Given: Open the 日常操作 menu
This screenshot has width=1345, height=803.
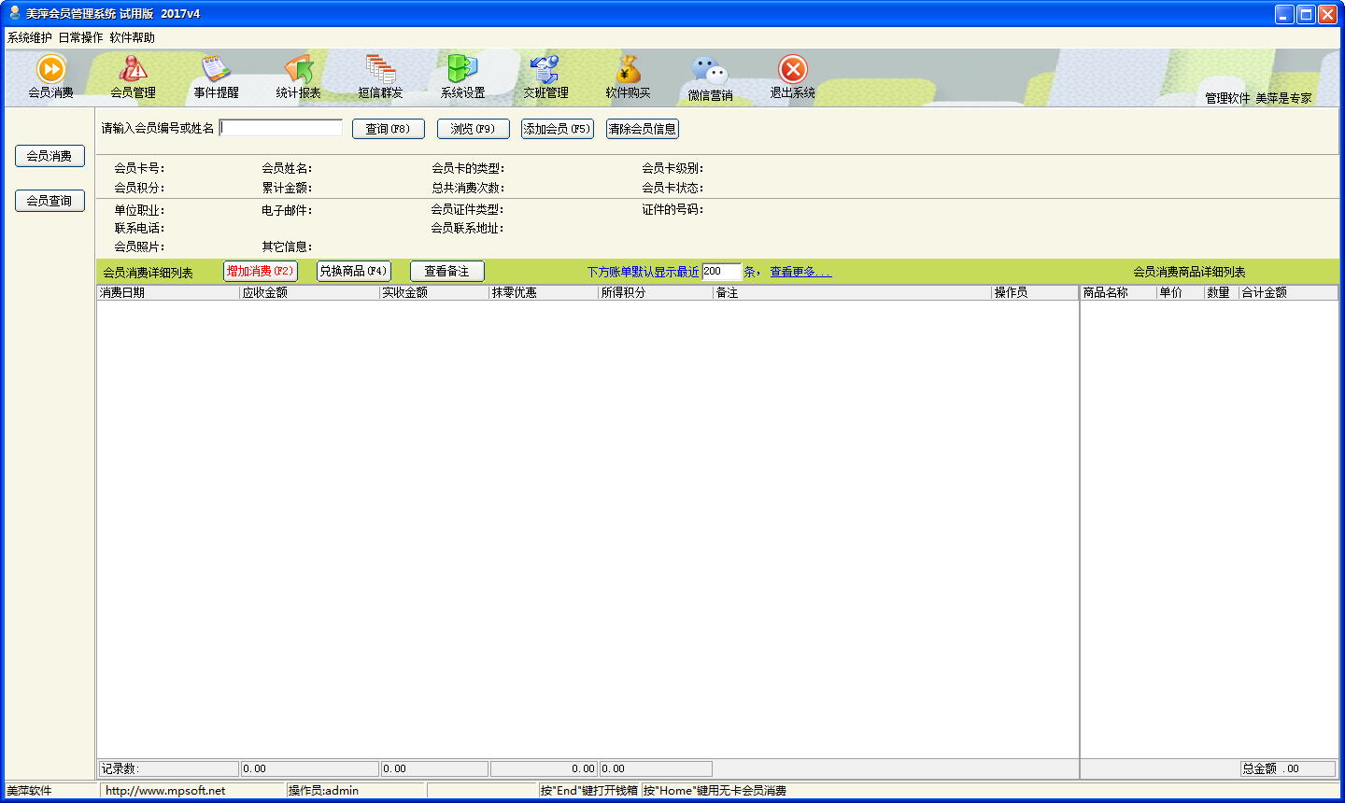Looking at the screenshot, I should pos(80,37).
